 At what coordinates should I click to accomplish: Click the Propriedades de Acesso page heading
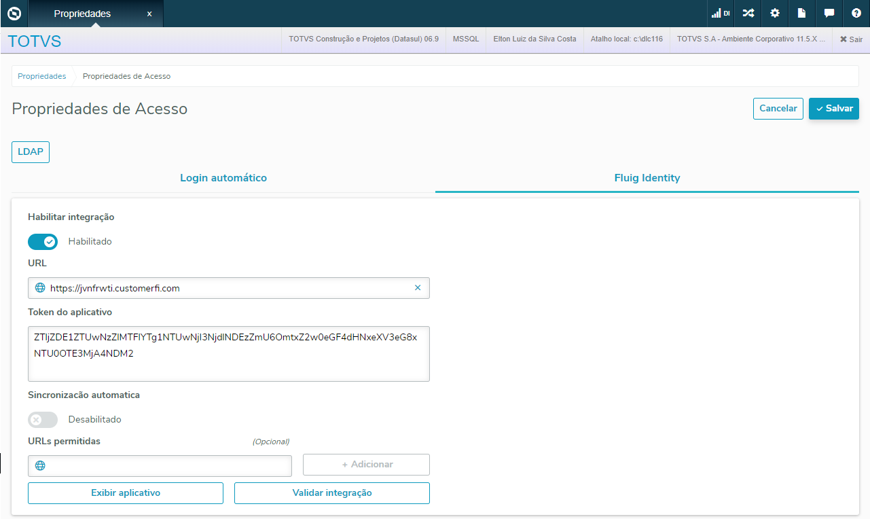click(100, 109)
